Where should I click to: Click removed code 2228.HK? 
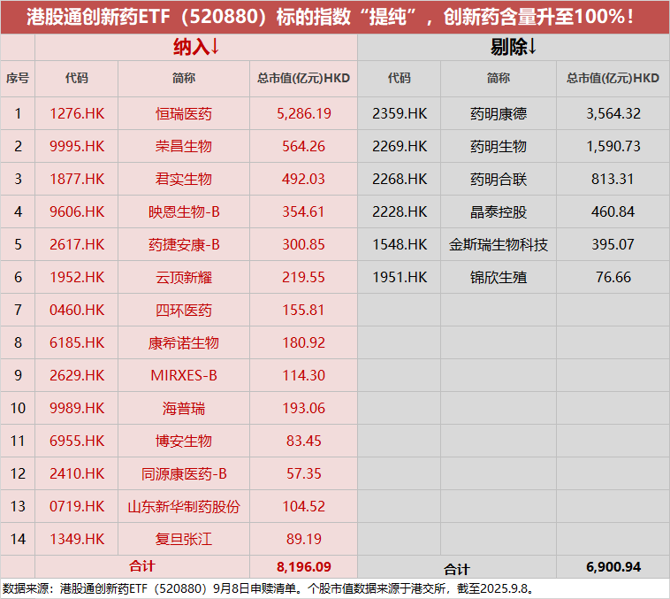tap(400, 211)
